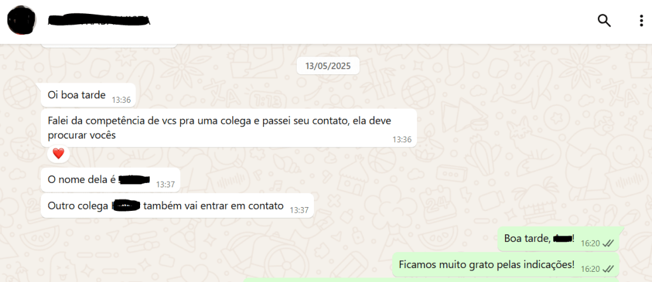This screenshot has width=652, height=282.
Task: Click double check marks on "Ficamos muito grato" message
Action: [608, 269]
